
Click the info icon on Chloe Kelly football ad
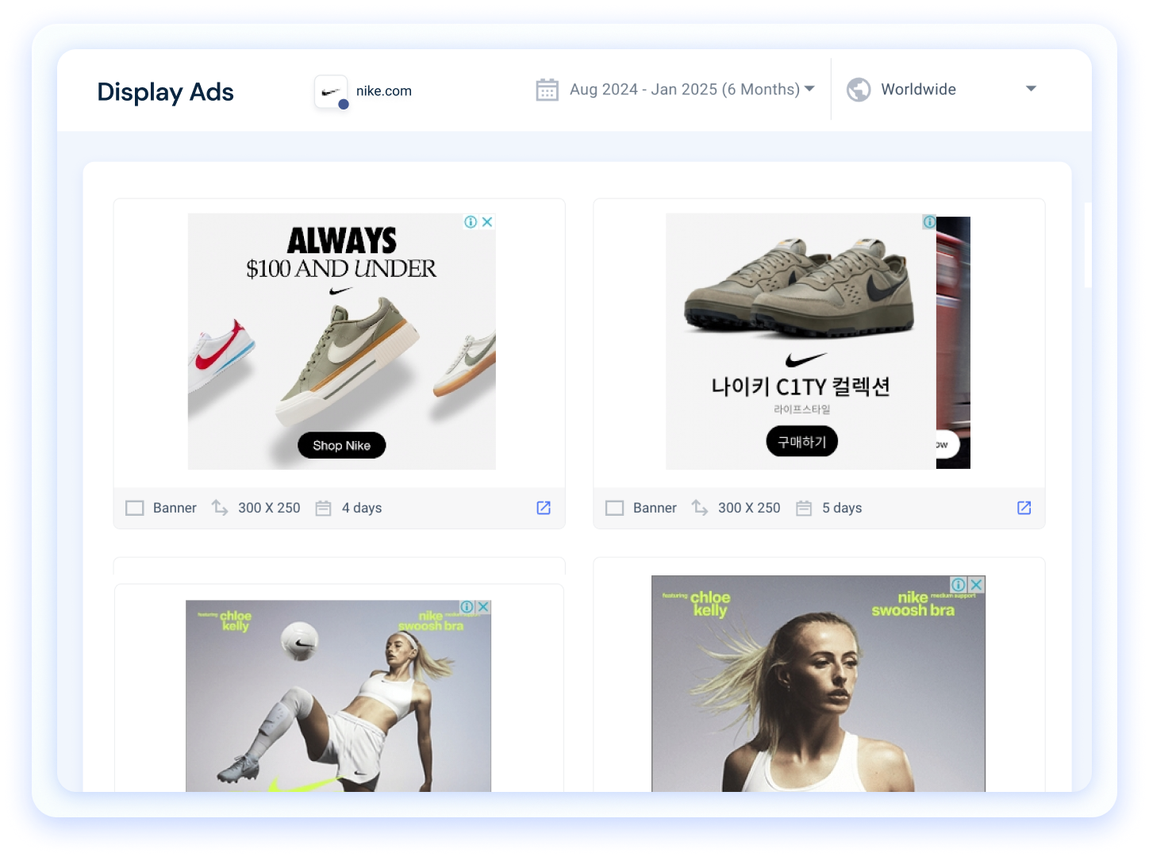[x=467, y=607]
